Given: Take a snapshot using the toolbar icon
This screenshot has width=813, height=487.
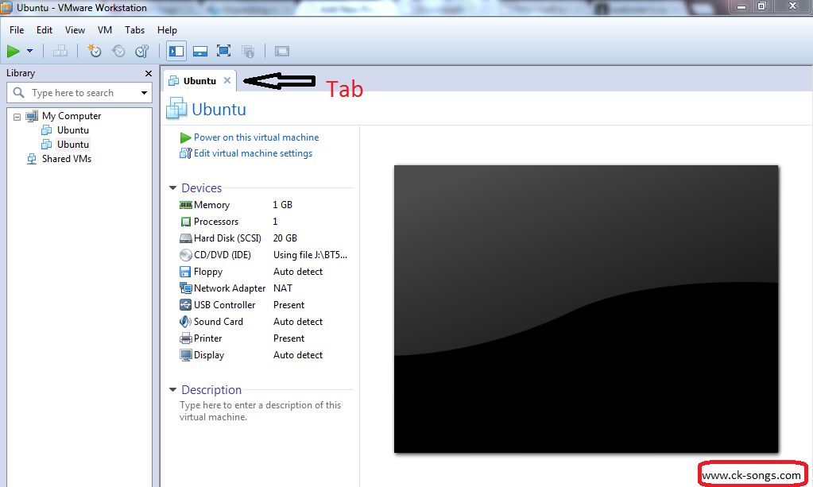Looking at the screenshot, I should click(x=95, y=51).
